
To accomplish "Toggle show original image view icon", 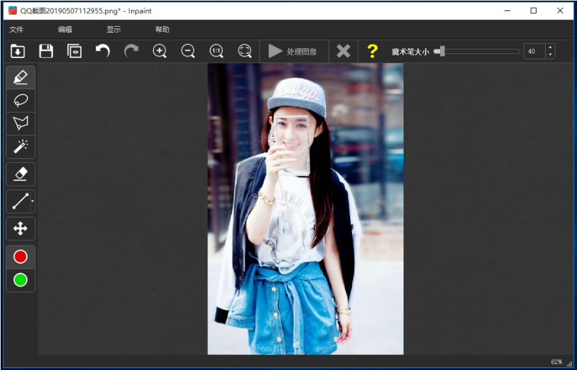I will 74,51.
